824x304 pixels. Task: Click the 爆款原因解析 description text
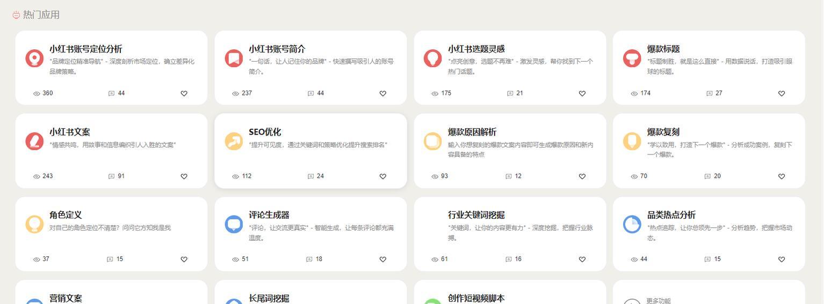(x=521, y=150)
